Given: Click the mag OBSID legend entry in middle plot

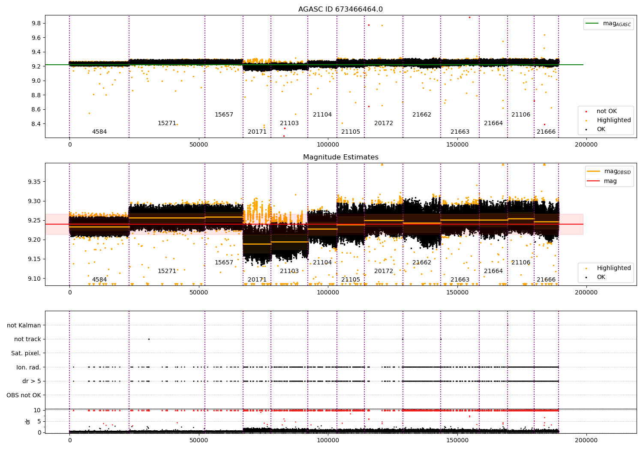Looking at the screenshot, I should [609, 171].
